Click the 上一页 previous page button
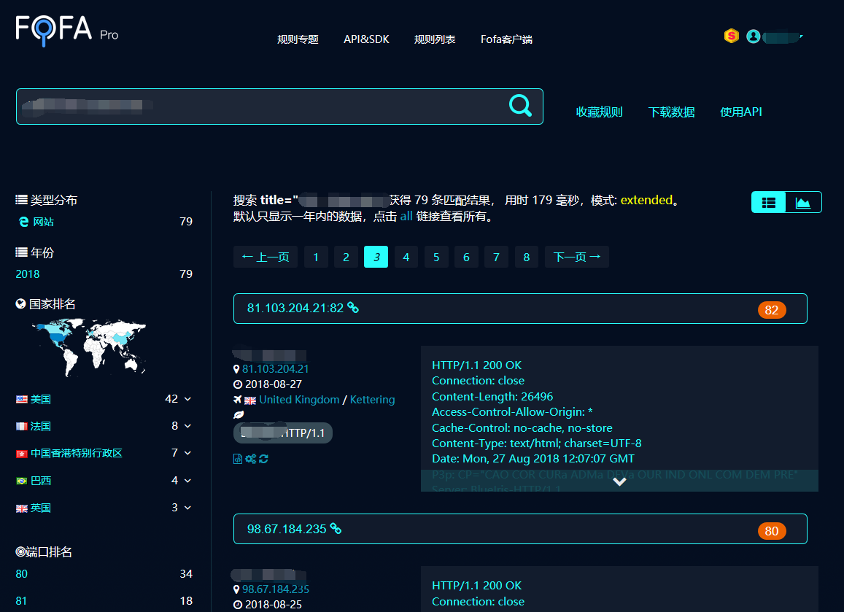The height and width of the screenshot is (612, 844). [x=266, y=257]
